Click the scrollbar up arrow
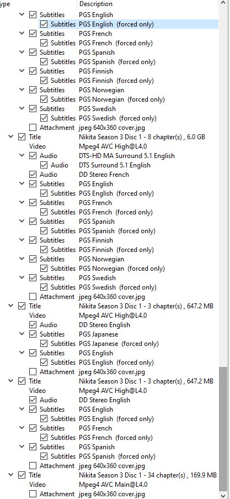This screenshot has height=499, width=230. pos(223,4)
